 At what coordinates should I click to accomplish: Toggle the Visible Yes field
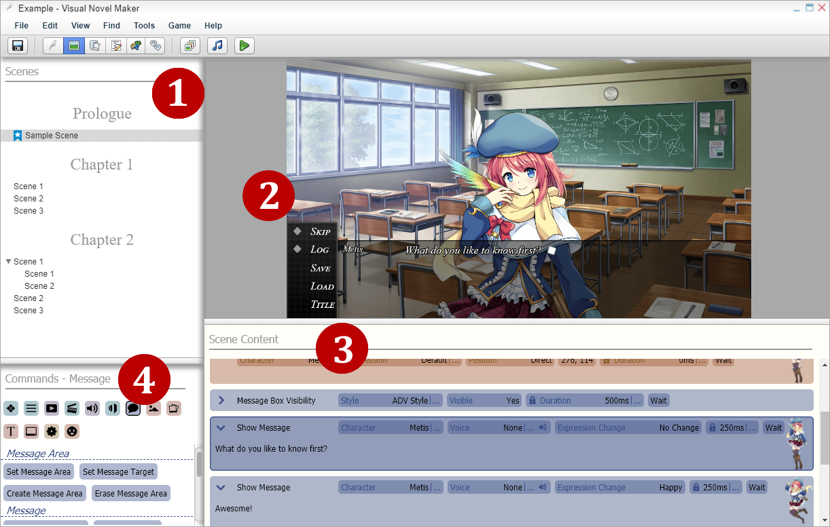point(485,401)
